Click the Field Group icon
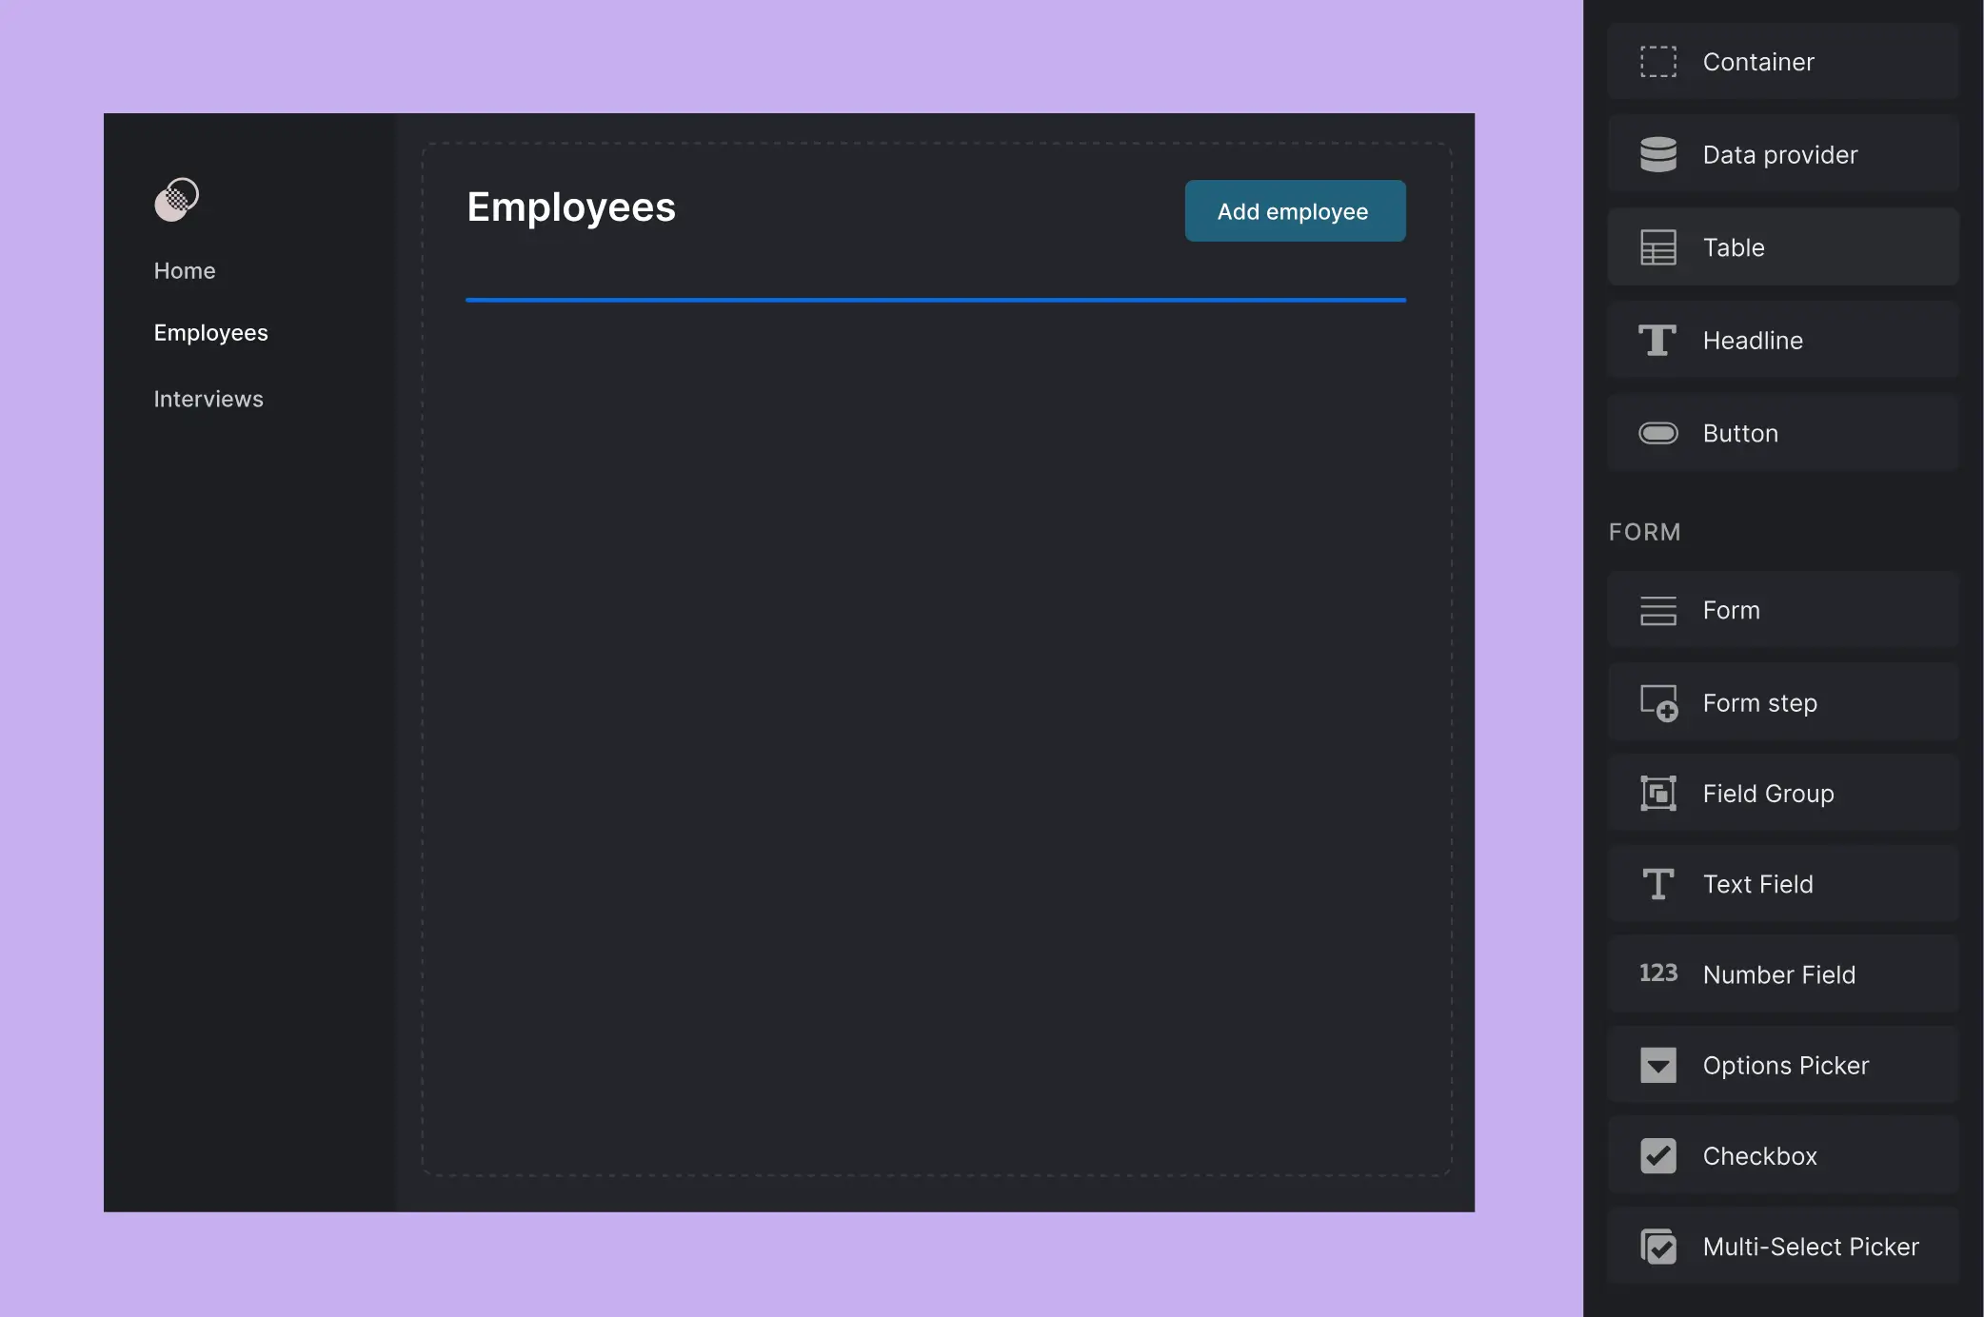The image size is (1984, 1317). (x=1657, y=793)
